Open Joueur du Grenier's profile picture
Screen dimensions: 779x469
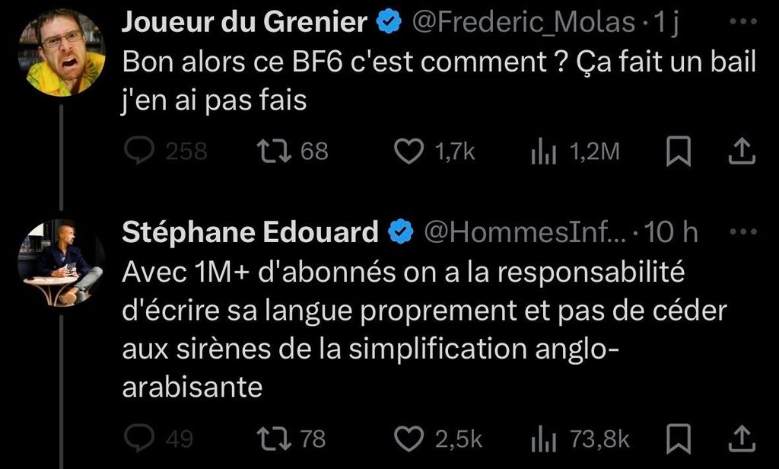pos(61,52)
